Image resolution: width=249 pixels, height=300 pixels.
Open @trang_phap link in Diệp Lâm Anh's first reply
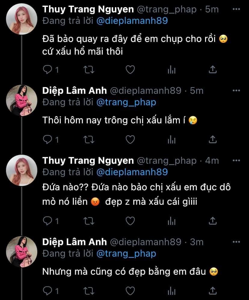[126, 102]
